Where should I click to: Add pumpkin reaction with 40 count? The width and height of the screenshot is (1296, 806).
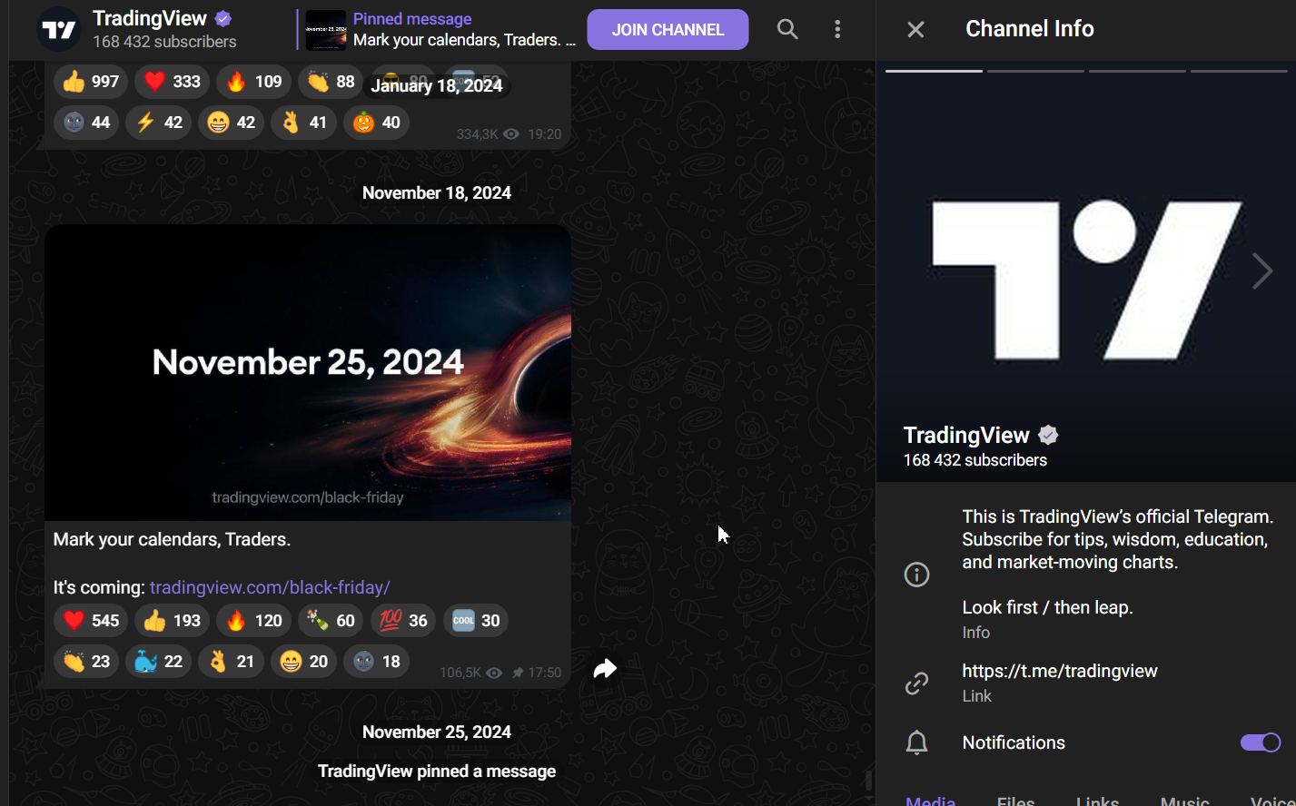coord(376,123)
